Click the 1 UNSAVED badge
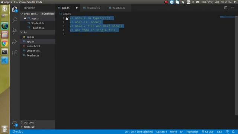238x134 pixels. pyautogui.click(x=48, y=14)
